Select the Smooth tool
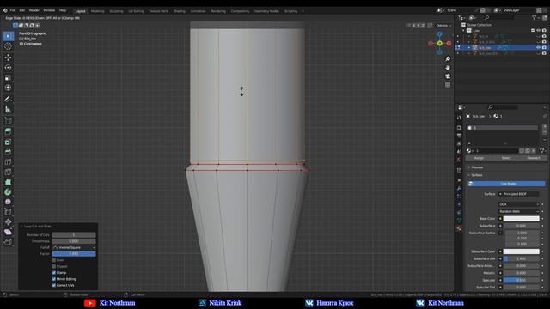 [8, 202]
